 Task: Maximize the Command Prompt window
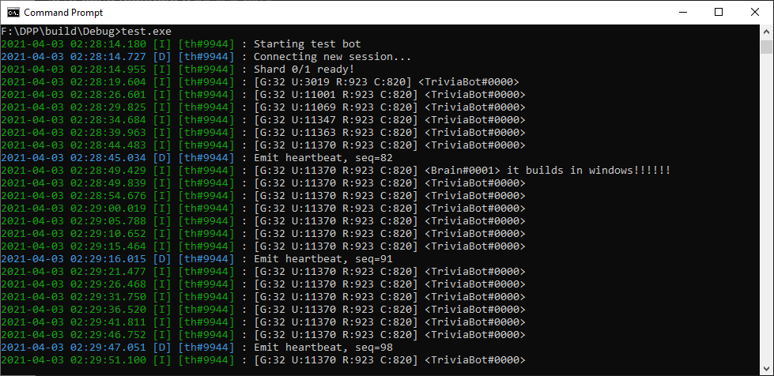click(718, 13)
